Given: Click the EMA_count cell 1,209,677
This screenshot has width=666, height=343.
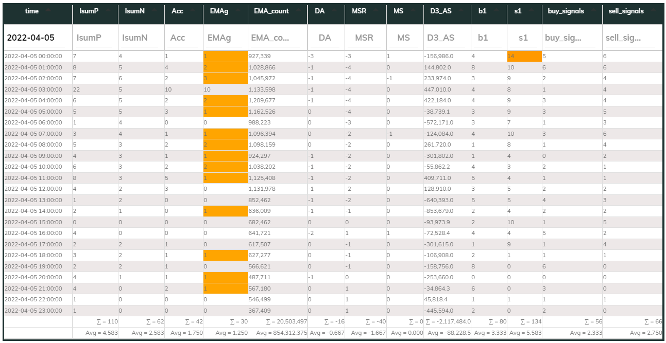Looking at the screenshot, I should (277, 101).
